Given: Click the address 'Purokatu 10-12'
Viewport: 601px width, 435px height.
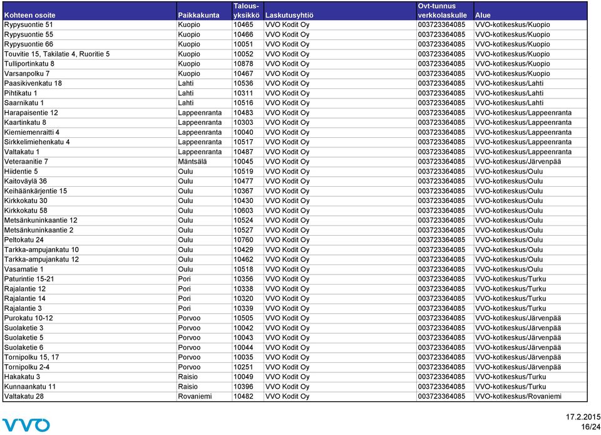Looking at the screenshot, I should click(28, 318).
